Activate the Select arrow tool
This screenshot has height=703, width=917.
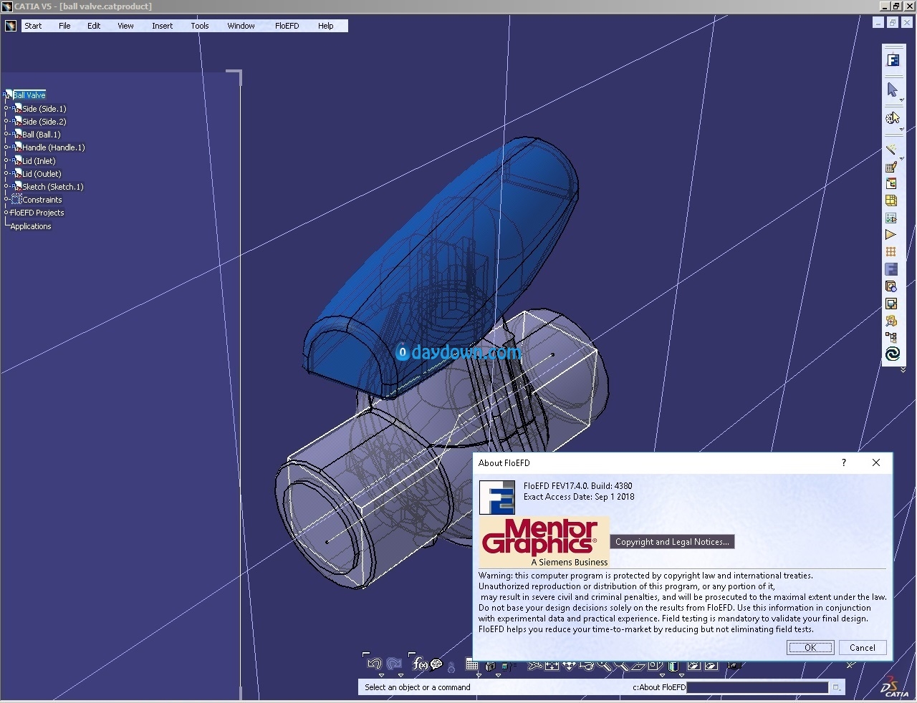coord(892,89)
